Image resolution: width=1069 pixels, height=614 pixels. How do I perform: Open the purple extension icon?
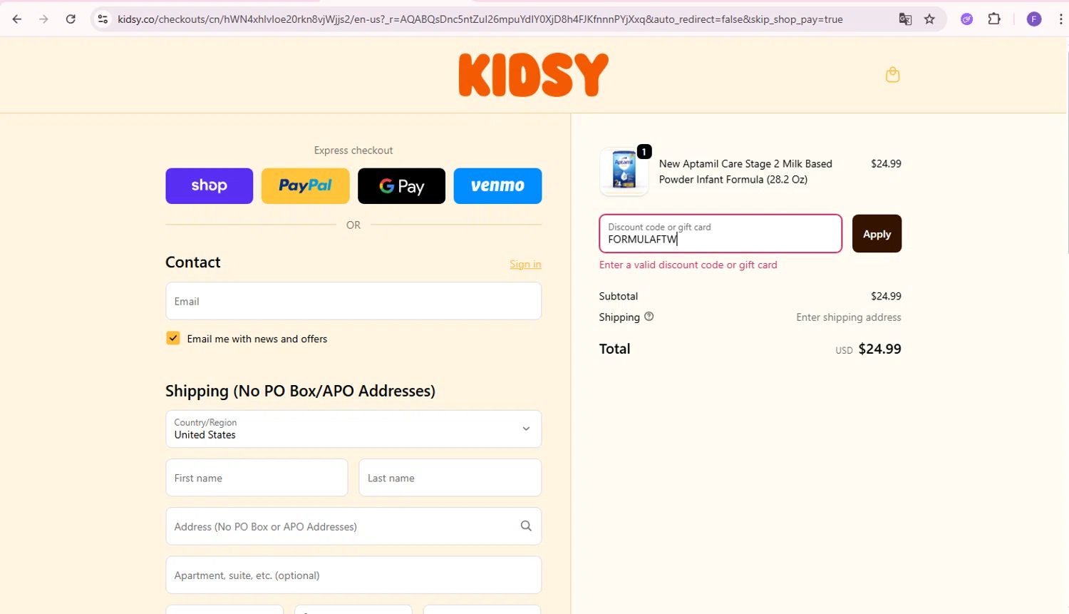click(x=967, y=19)
